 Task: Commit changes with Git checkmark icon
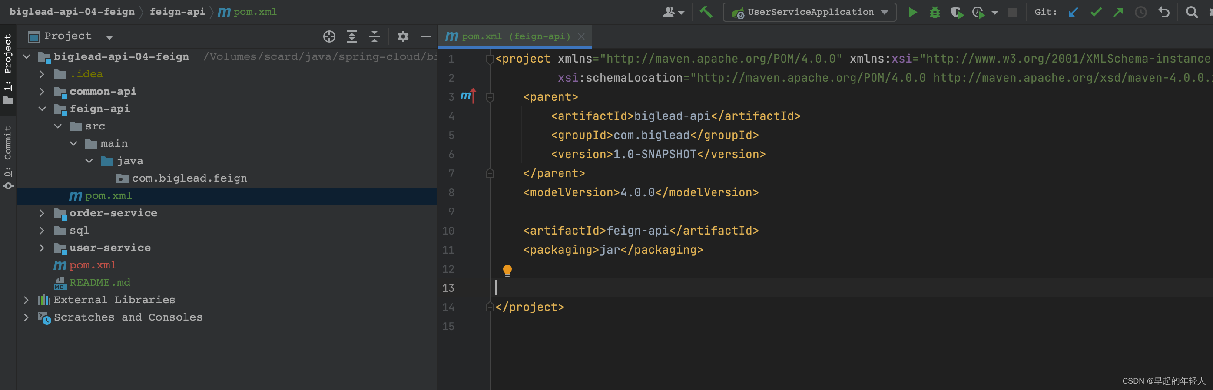tap(1096, 12)
